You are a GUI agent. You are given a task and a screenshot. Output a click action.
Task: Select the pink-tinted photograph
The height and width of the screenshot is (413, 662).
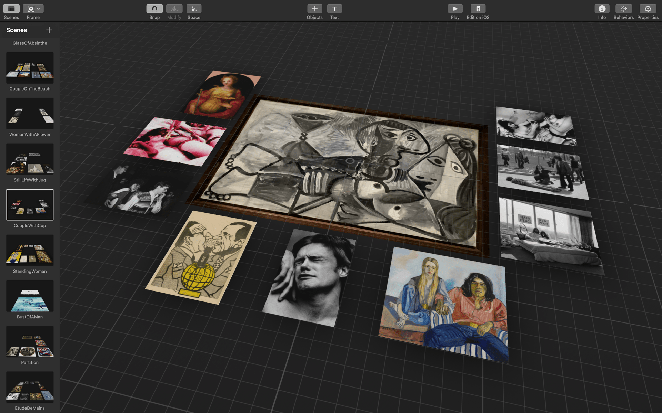click(175, 142)
